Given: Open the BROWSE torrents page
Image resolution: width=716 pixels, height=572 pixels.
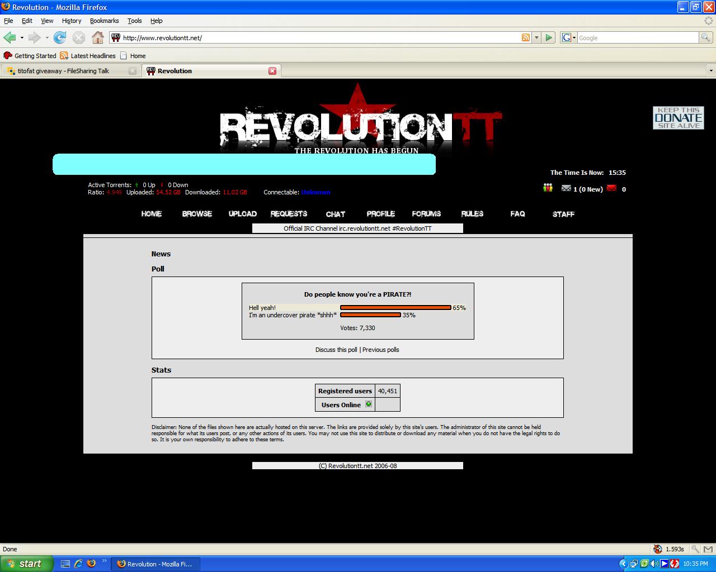Looking at the screenshot, I should (x=197, y=214).
